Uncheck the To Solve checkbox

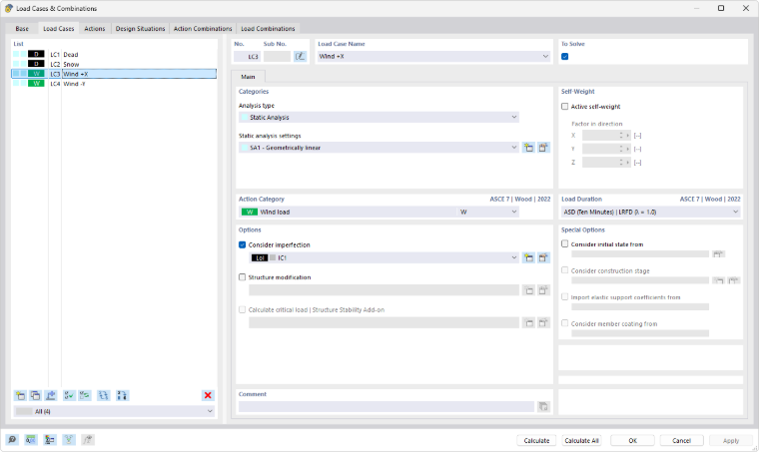pos(565,57)
